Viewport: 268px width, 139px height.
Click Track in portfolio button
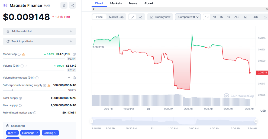point(39,41)
